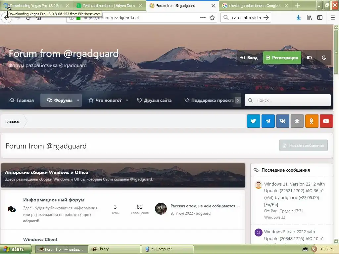
Task: Open Windows Server 2022 latest post
Action: pyautogui.click(x=294, y=235)
